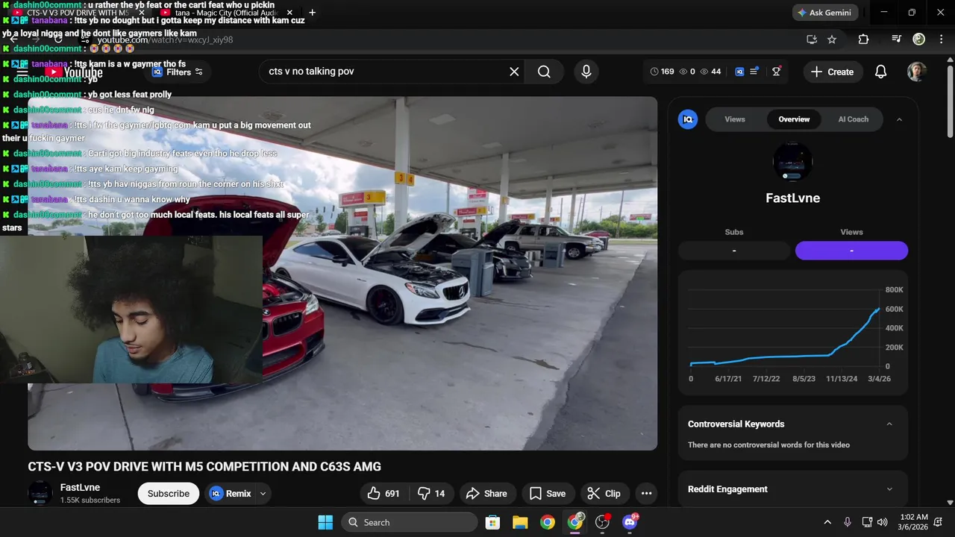This screenshot has height=537, width=955.
Task: Clip the video
Action: coord(604,494)
